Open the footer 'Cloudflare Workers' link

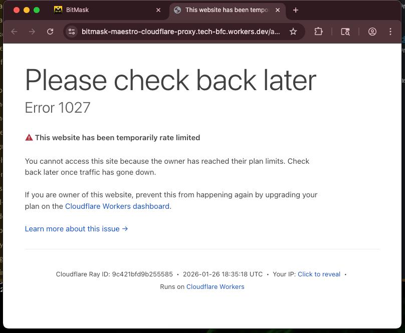pos(216,287)
